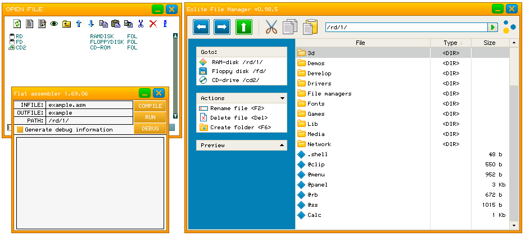The image size is (525, 236).
Task: Choose Rename file <F2> action
Action: 232,108
